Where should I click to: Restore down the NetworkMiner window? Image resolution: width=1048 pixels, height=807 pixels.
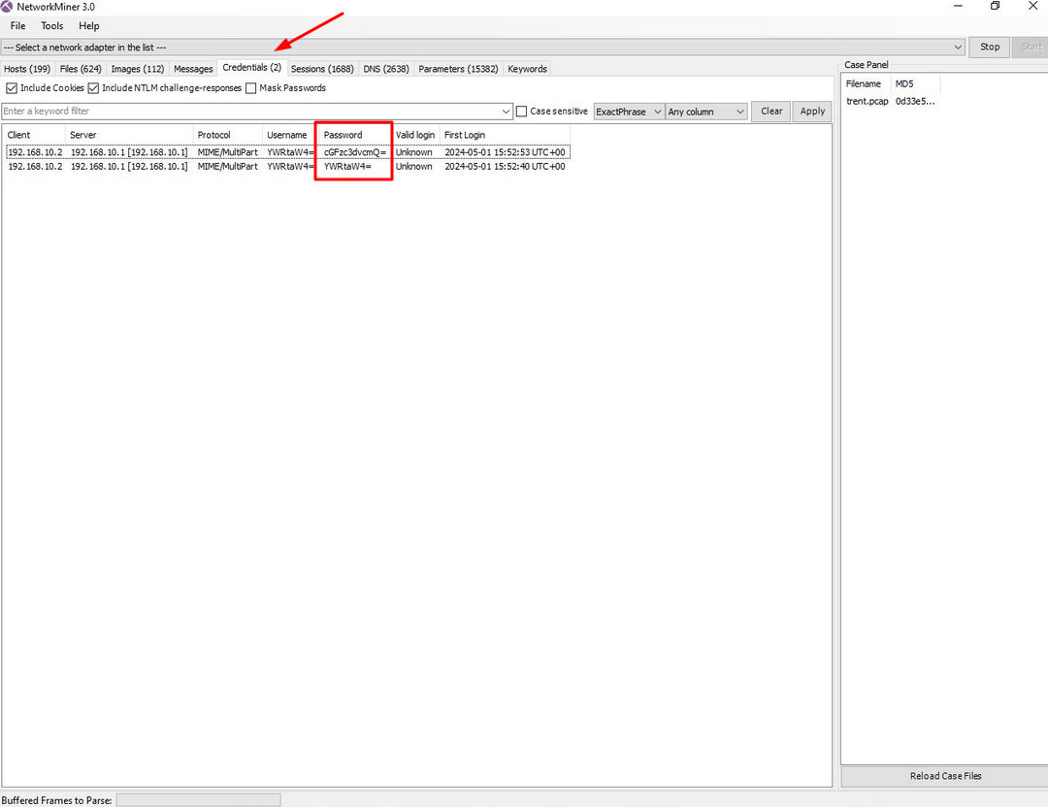(x=995, y=7)
